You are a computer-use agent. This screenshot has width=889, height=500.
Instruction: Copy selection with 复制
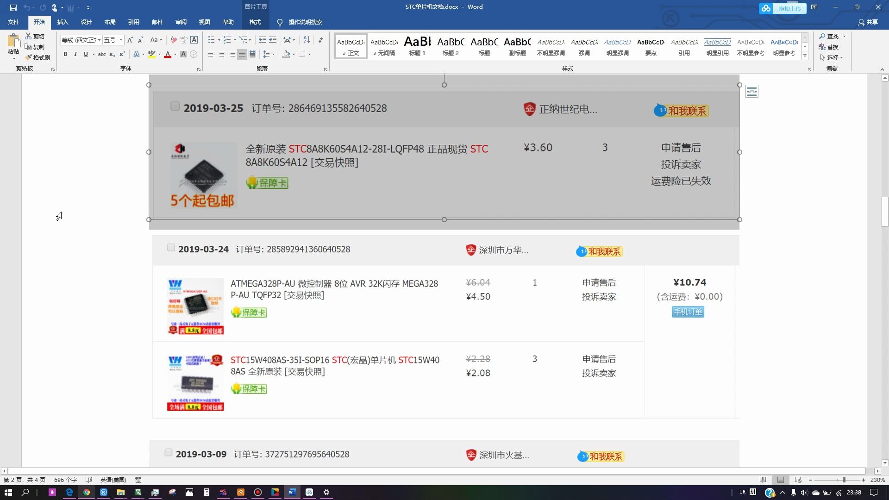pos(35,47)
